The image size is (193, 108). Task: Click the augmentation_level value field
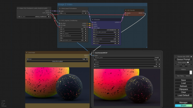tap(73, 40)
